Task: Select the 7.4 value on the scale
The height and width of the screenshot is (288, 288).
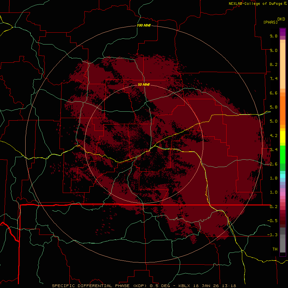Action: pos(274,79)
